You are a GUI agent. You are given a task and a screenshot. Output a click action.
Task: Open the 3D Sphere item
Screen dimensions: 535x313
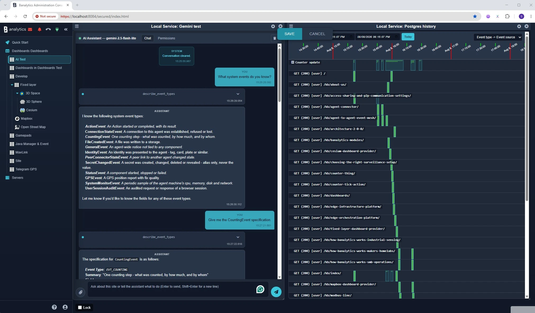click(x=34, y=102)
